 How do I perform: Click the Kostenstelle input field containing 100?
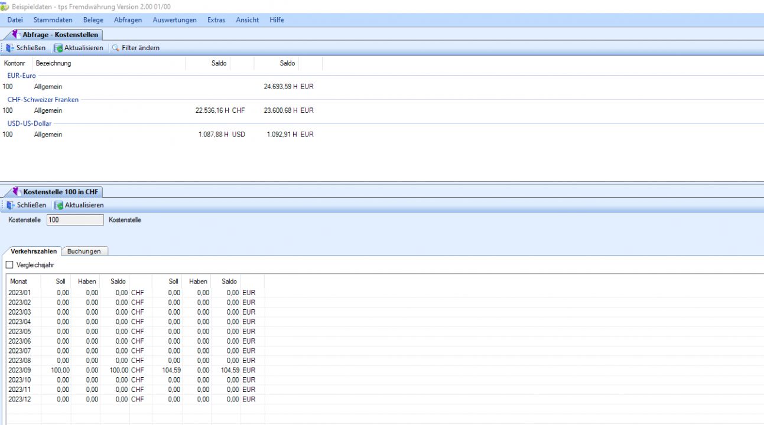(74, 220)
